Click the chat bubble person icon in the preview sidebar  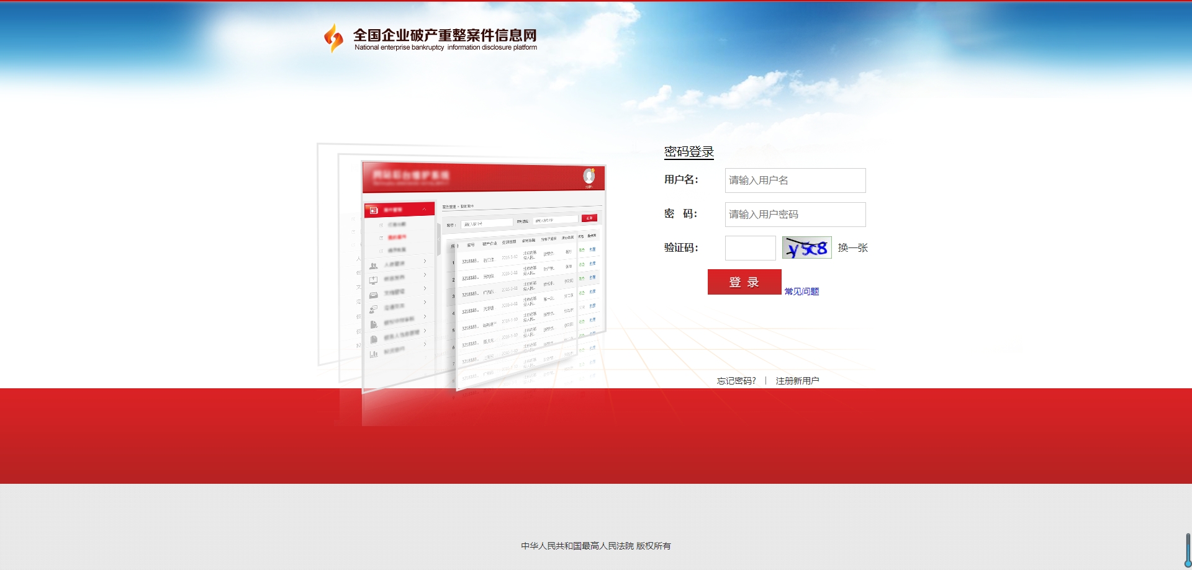[374, 309]
